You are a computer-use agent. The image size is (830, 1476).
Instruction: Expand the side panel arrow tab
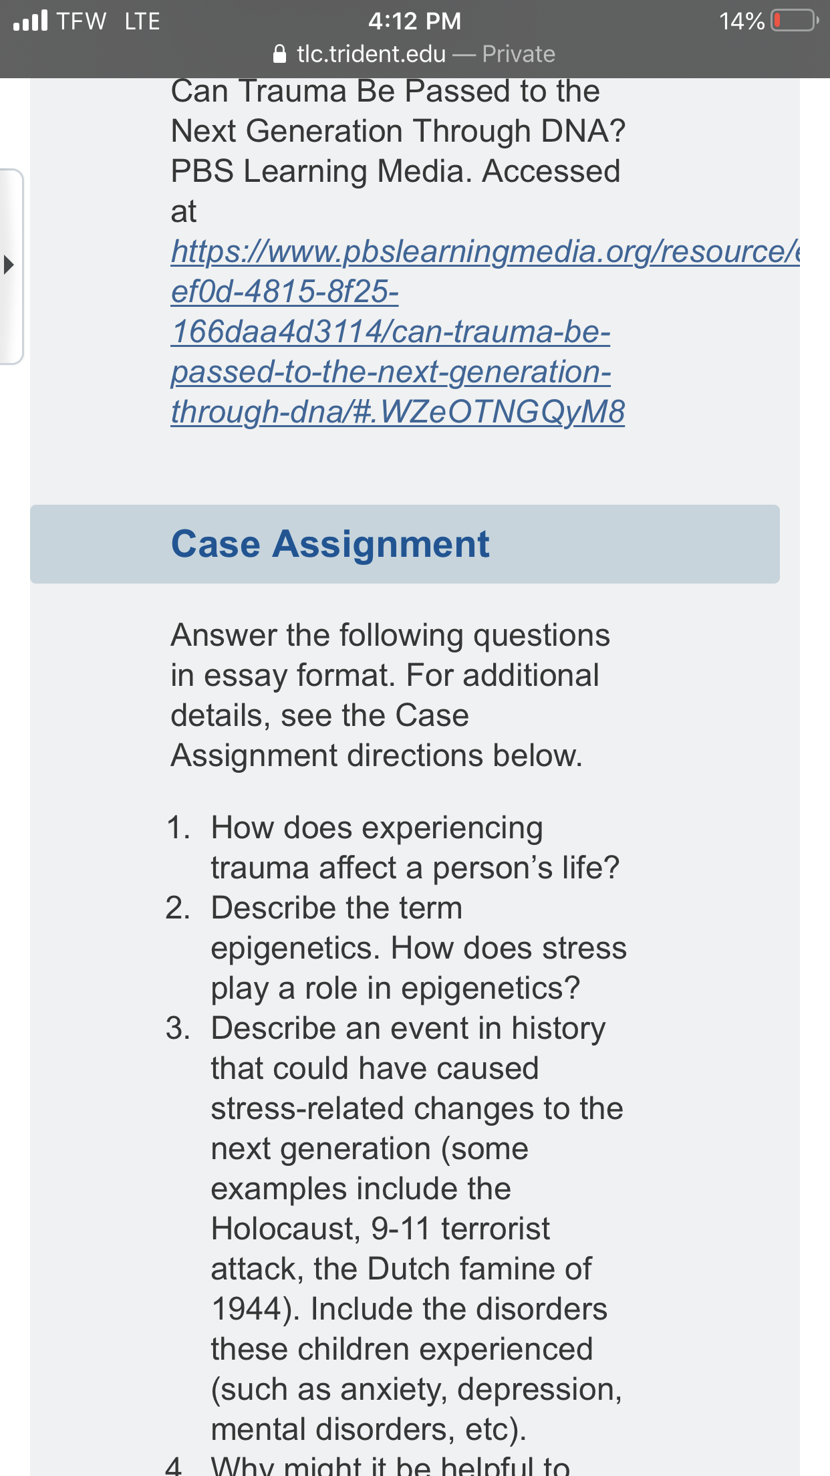tap(10, 265)
